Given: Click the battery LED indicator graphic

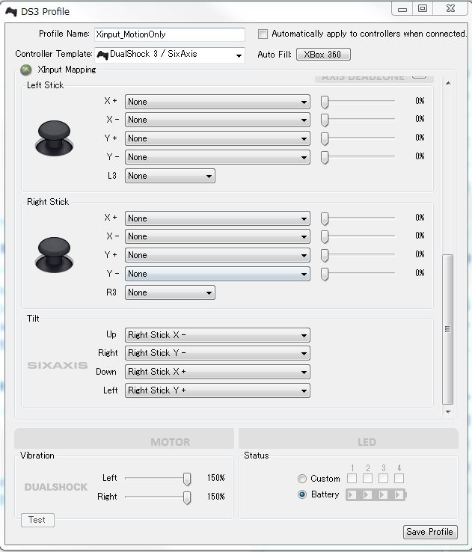Looking at the screenshot, I should pyautogui.click(x=376, y=494).
